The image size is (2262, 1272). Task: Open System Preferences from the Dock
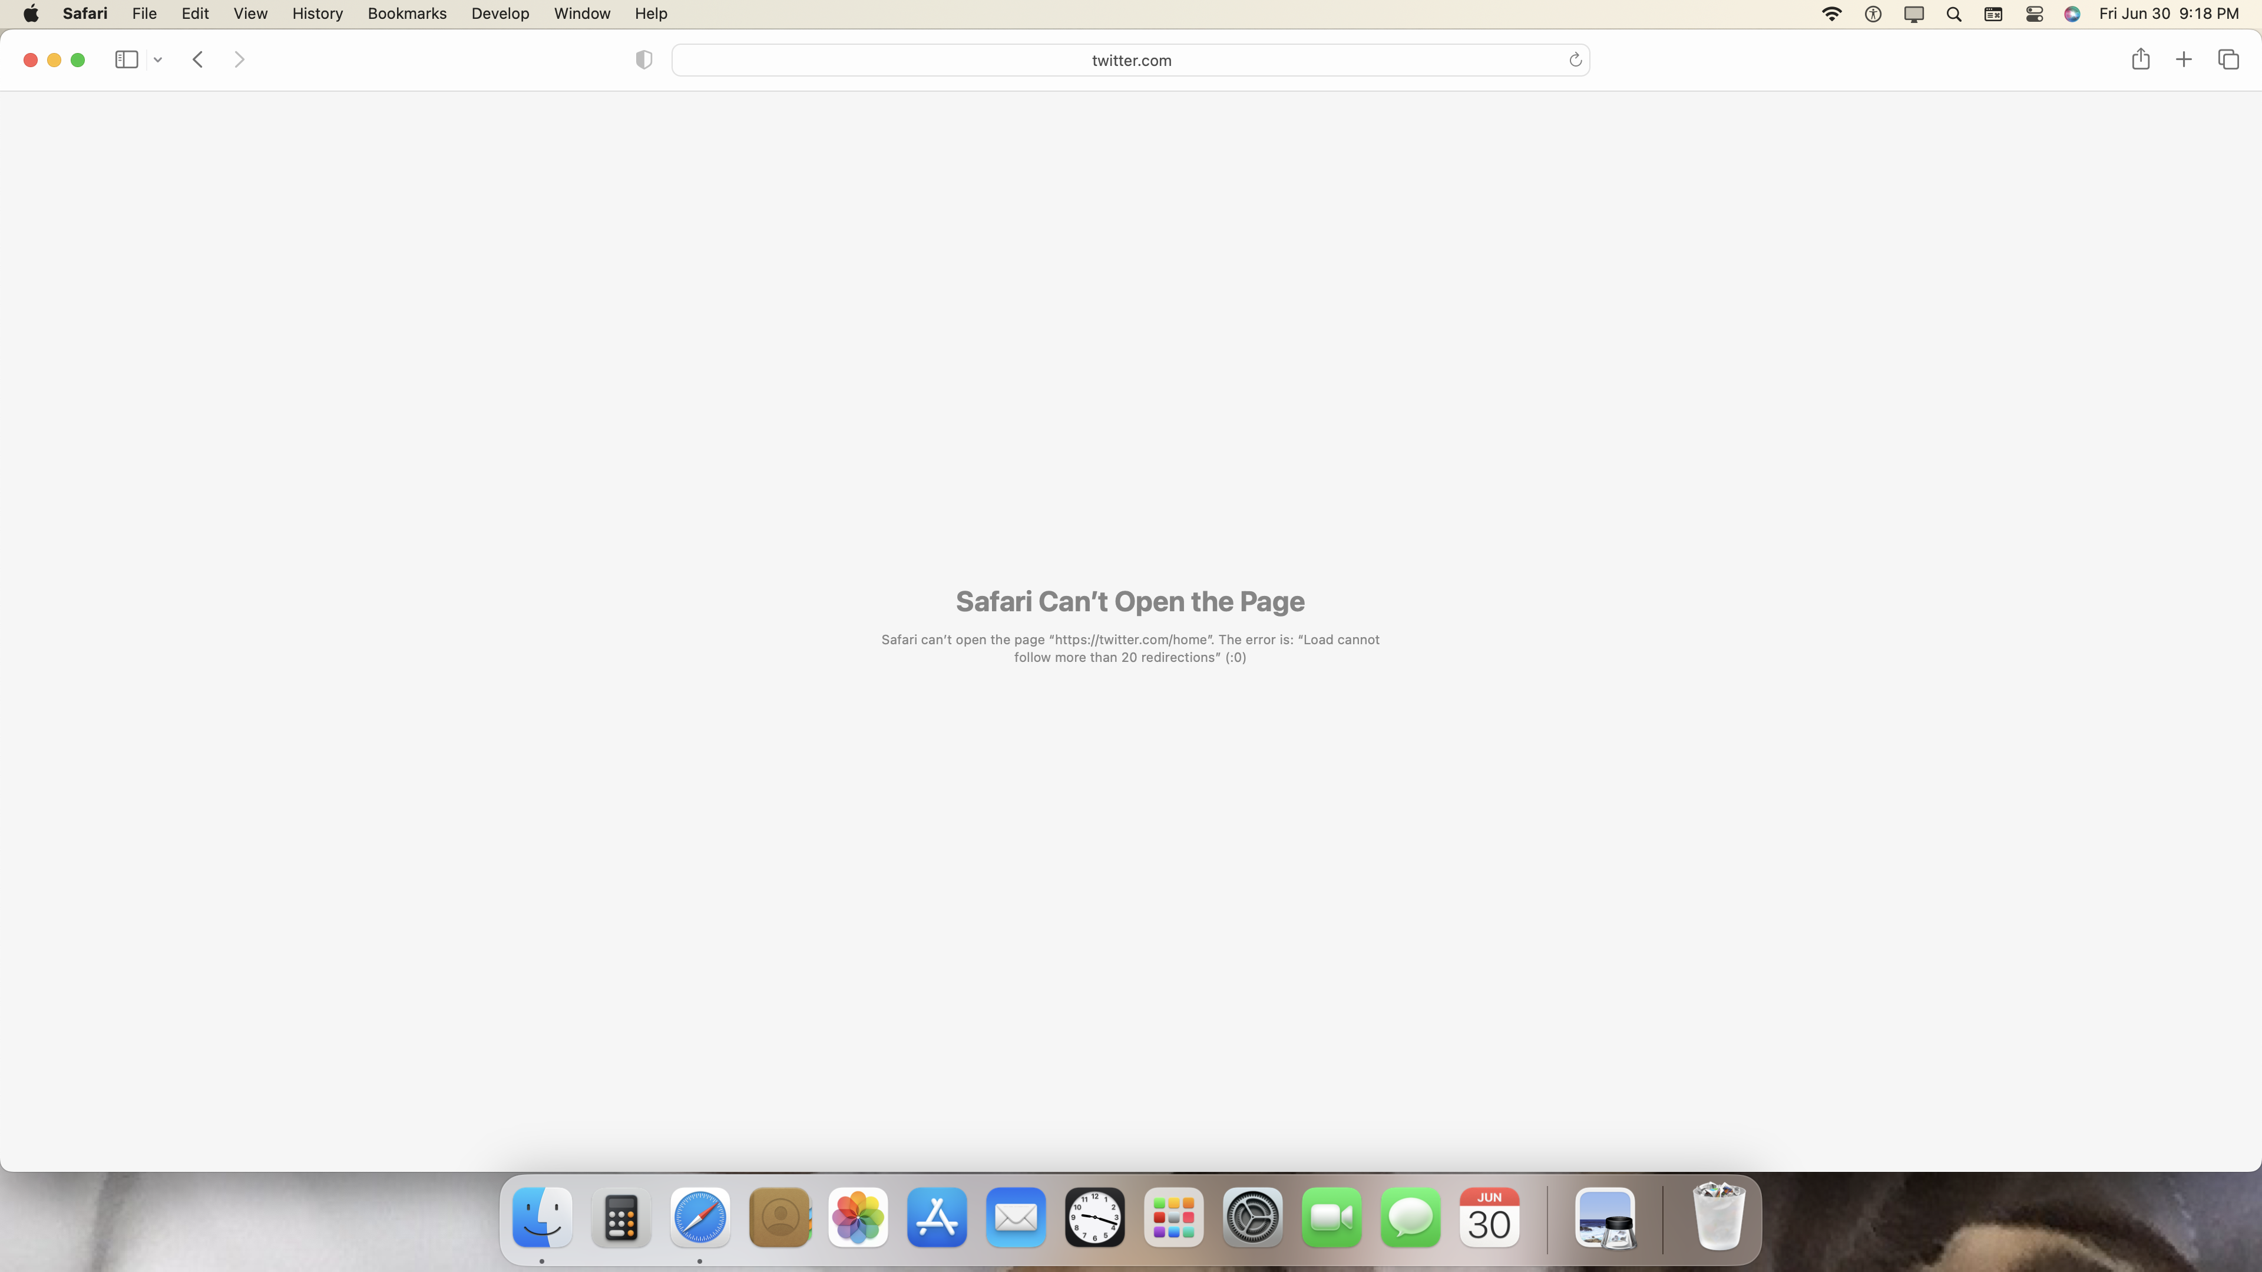point(1252,1218)
